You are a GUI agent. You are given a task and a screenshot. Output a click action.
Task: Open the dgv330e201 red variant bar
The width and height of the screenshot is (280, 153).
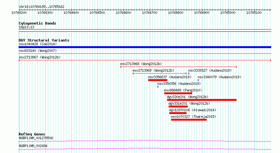[x=202, y=100]
